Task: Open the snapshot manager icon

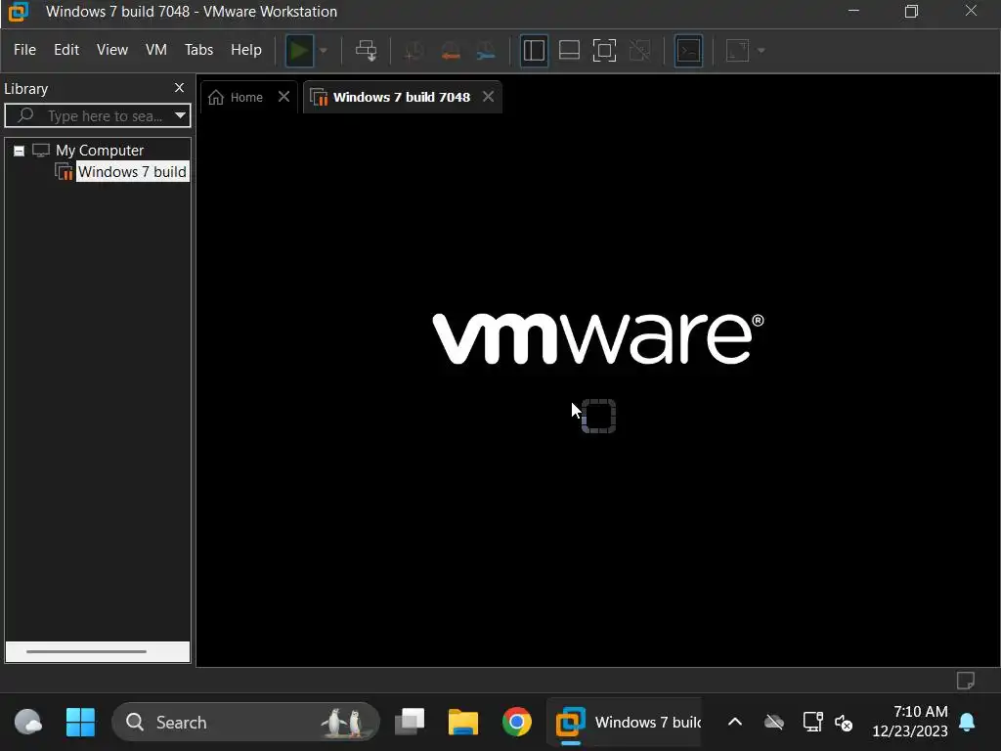Action: click(487, 51)
